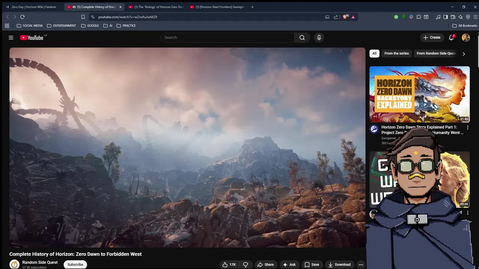Open the music note playlist icon
This screenshot has height=269, width=479.
click(x=438, y=17)
